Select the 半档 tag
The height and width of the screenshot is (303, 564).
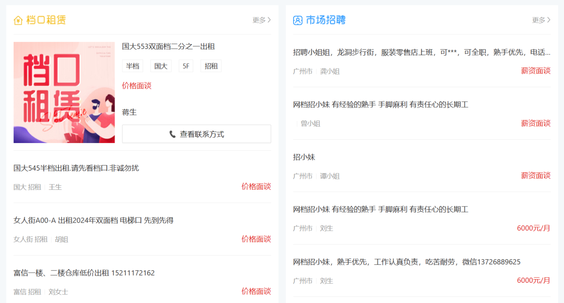[132, 66]
